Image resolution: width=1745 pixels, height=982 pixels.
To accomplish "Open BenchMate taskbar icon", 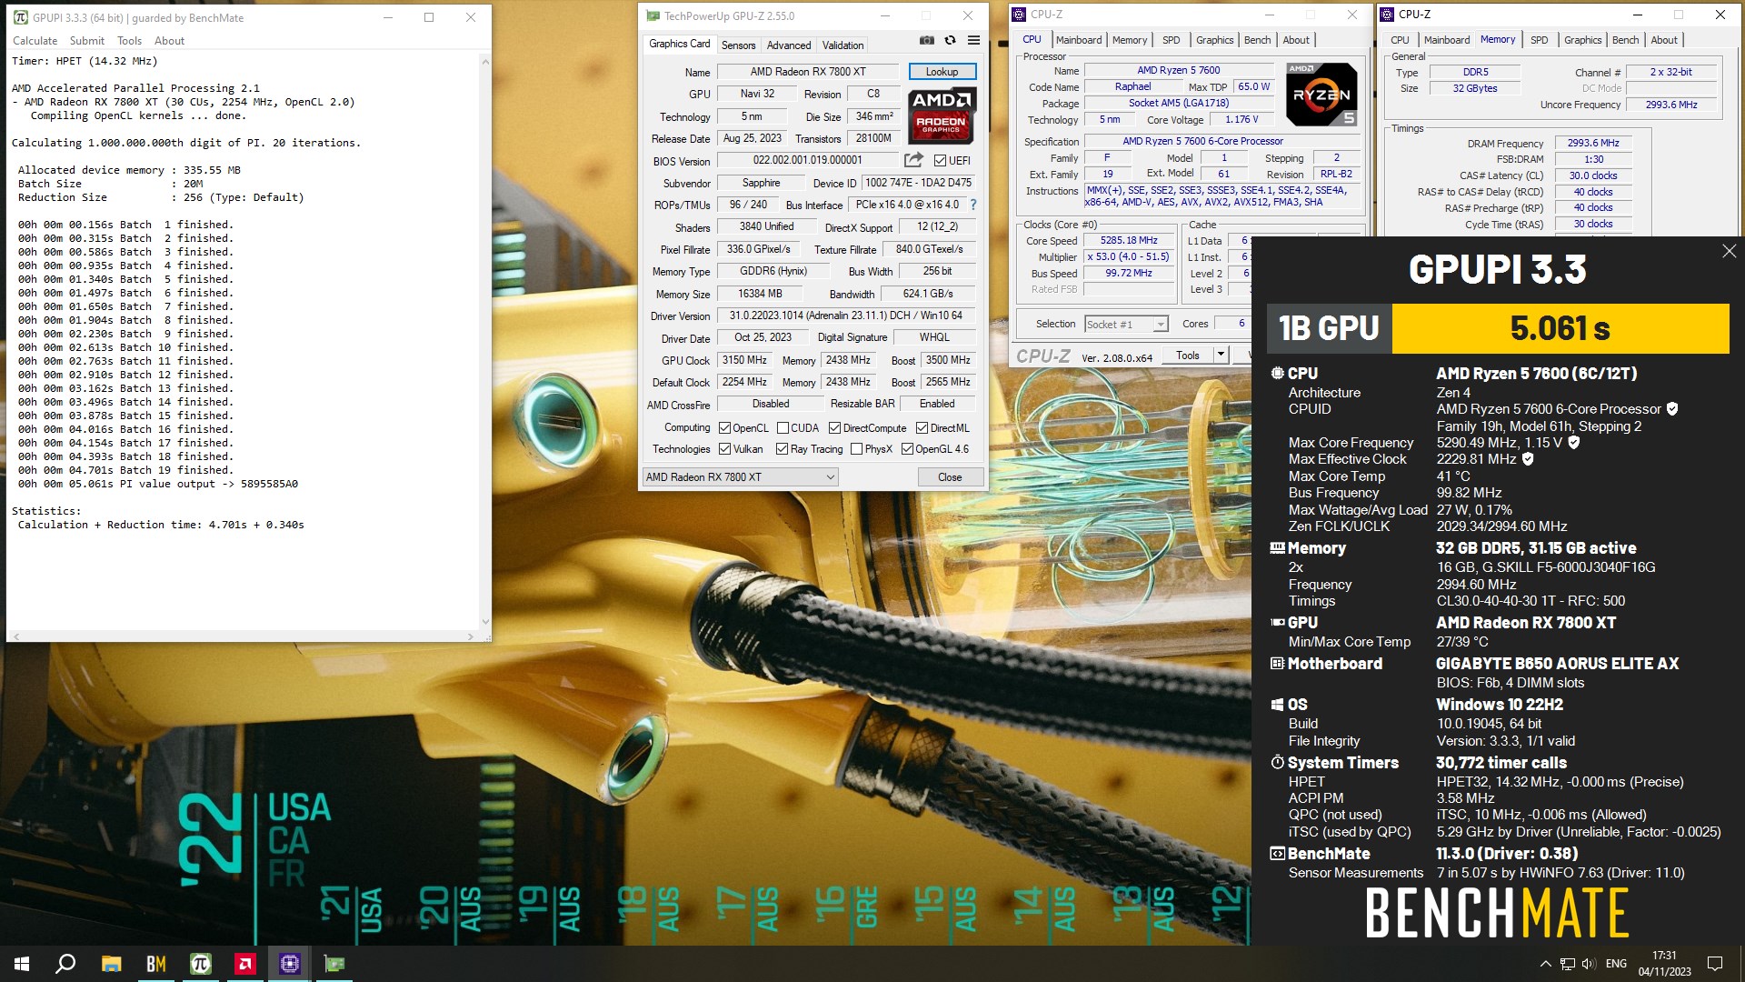I will pos(156,964).
